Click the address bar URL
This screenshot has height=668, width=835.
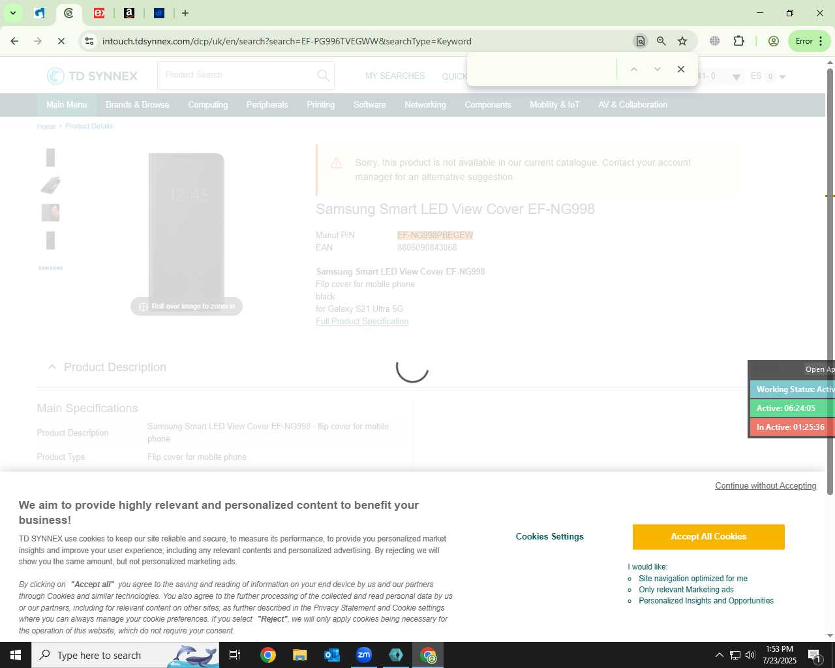(287, 41)
